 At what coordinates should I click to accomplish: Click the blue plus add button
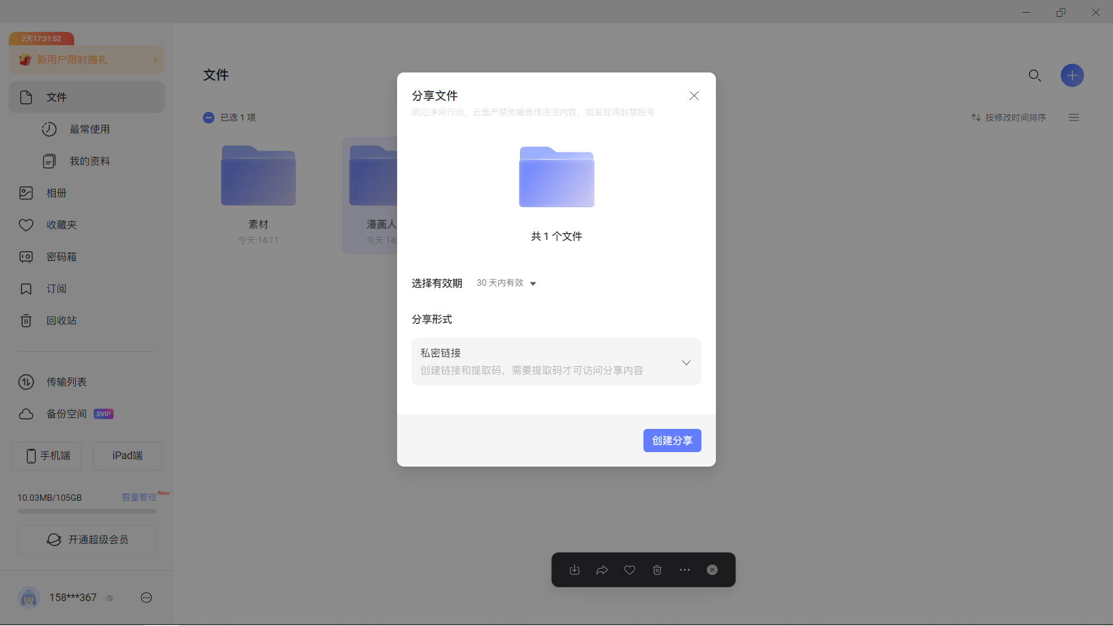[1072, 75]
